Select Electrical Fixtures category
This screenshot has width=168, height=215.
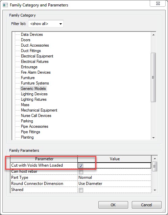pyautogui.click(x=35, y=62)
